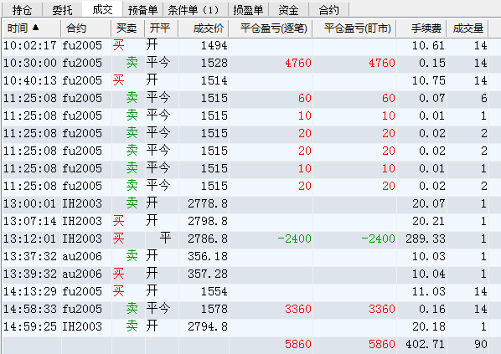Sort by 成交价 column header
This screenshot has width=501, height=354.
coord(204,28)
